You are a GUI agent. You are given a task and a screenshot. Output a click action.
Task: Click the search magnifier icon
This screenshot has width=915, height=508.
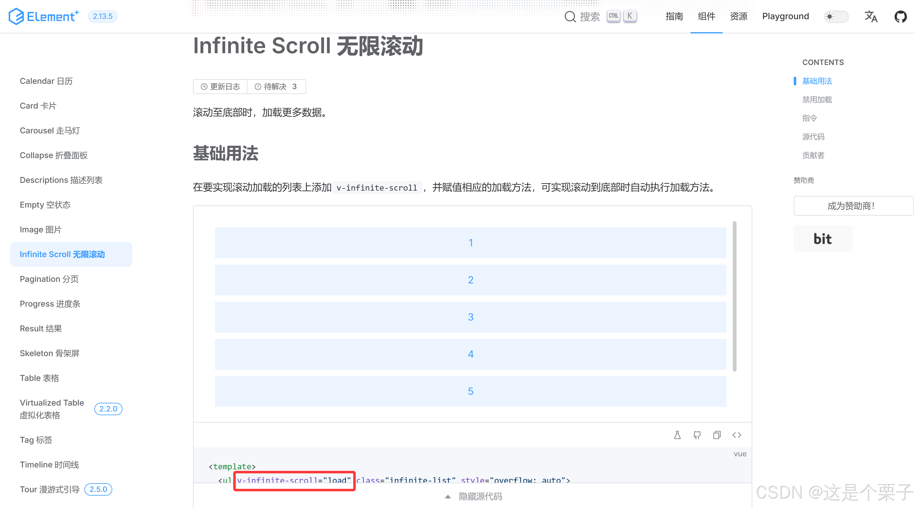coord(570,16)
